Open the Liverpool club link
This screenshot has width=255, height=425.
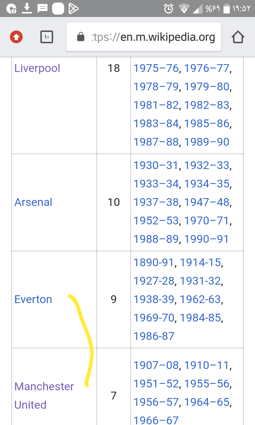tap(37, 68)
